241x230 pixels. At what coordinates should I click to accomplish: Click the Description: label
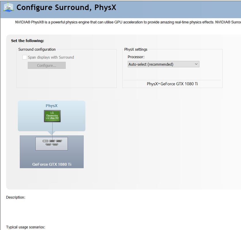16,197
